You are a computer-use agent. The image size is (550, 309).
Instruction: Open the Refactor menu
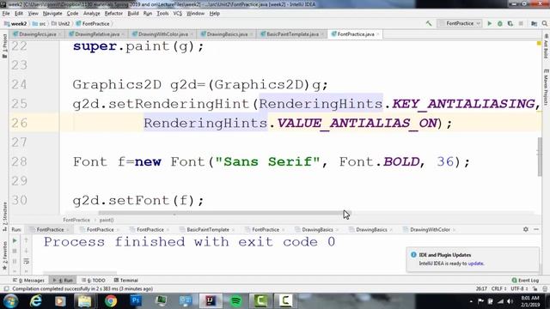113,14
